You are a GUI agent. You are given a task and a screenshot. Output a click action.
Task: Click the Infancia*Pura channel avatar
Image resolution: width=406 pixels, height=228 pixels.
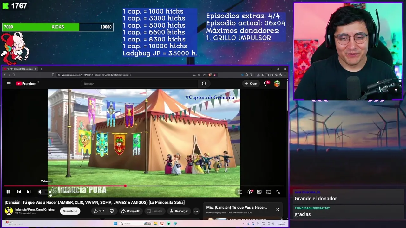point(9,211)
